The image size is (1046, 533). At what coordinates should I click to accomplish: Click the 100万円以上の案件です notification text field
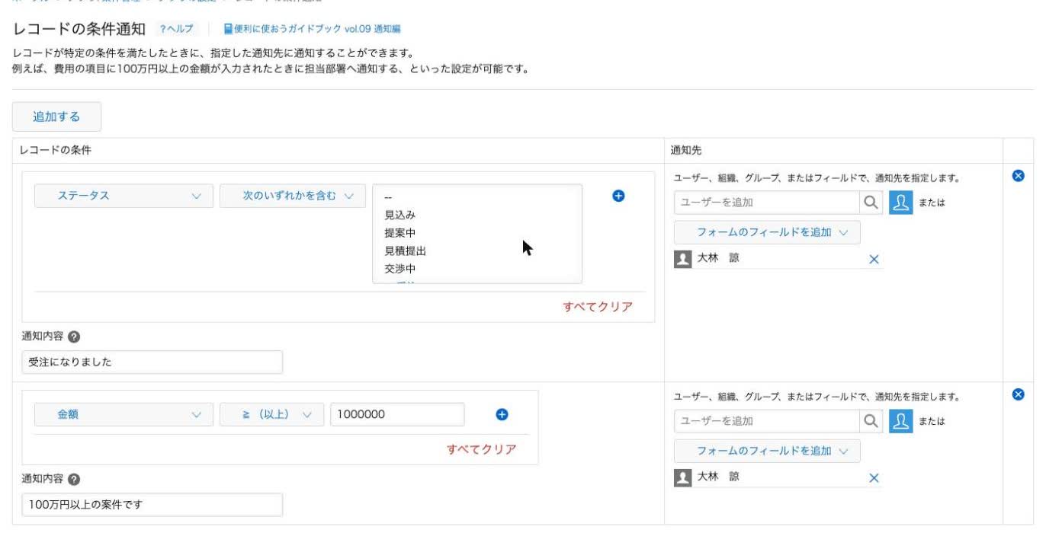[152, 504]
